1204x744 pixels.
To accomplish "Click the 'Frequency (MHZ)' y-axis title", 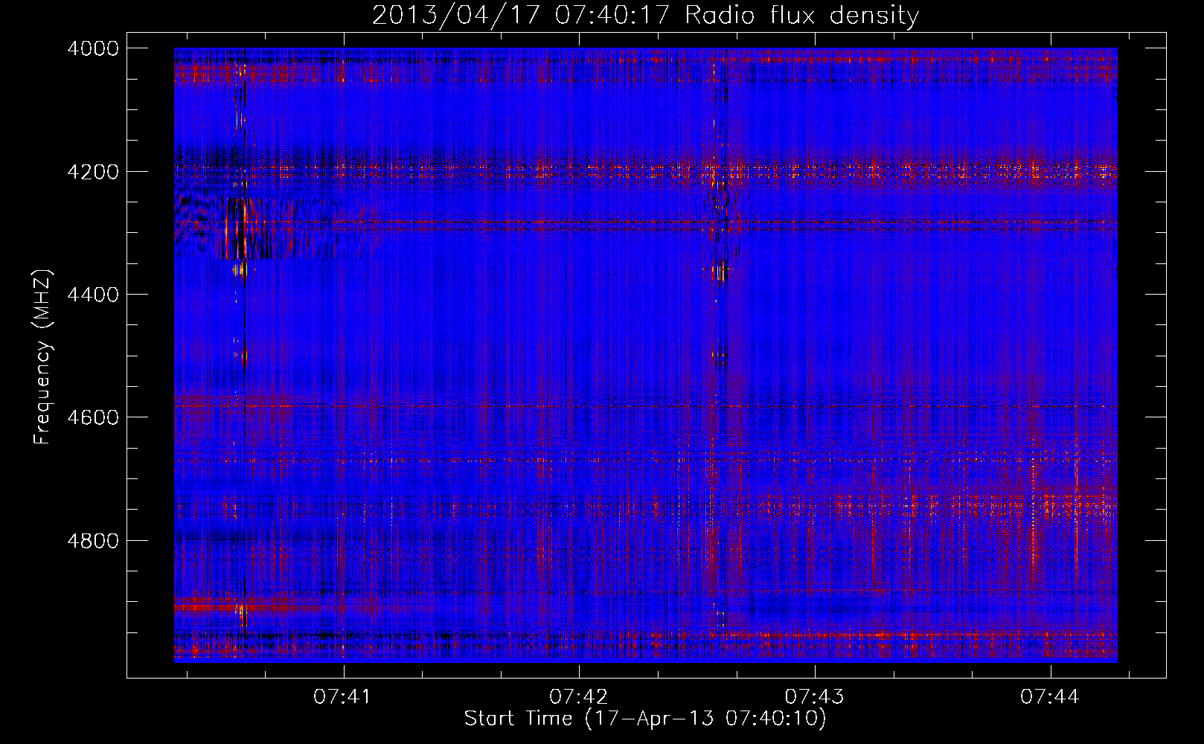I will point(43,357).
